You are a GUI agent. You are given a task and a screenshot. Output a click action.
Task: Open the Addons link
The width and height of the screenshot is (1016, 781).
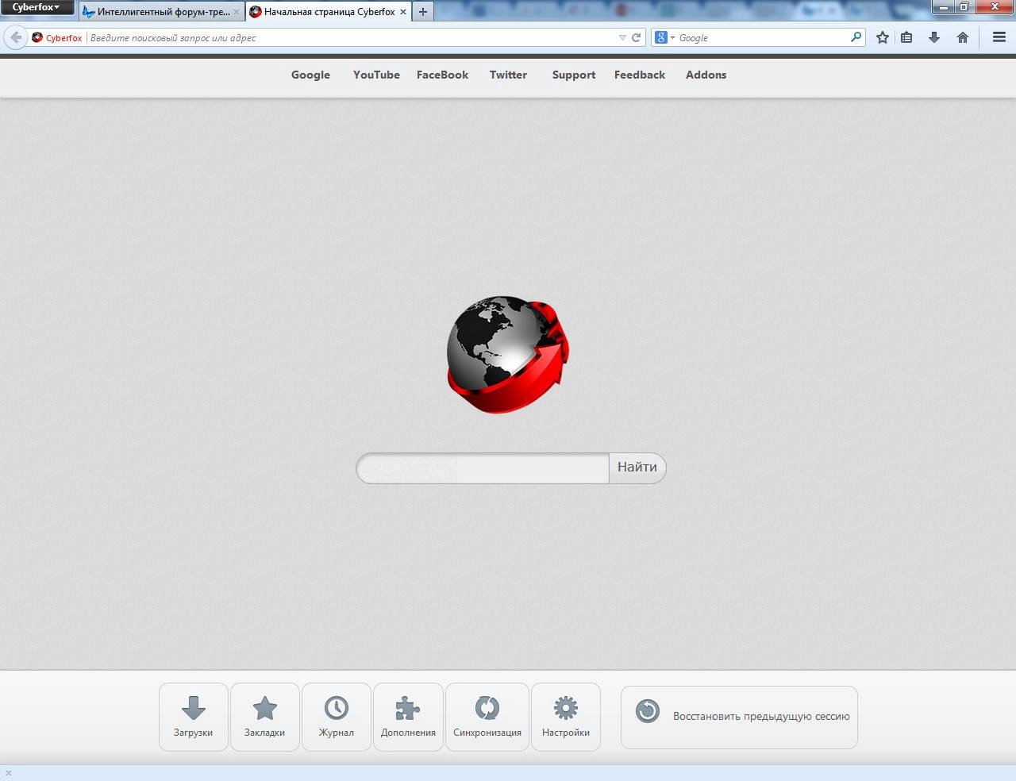tap(706, 75)
